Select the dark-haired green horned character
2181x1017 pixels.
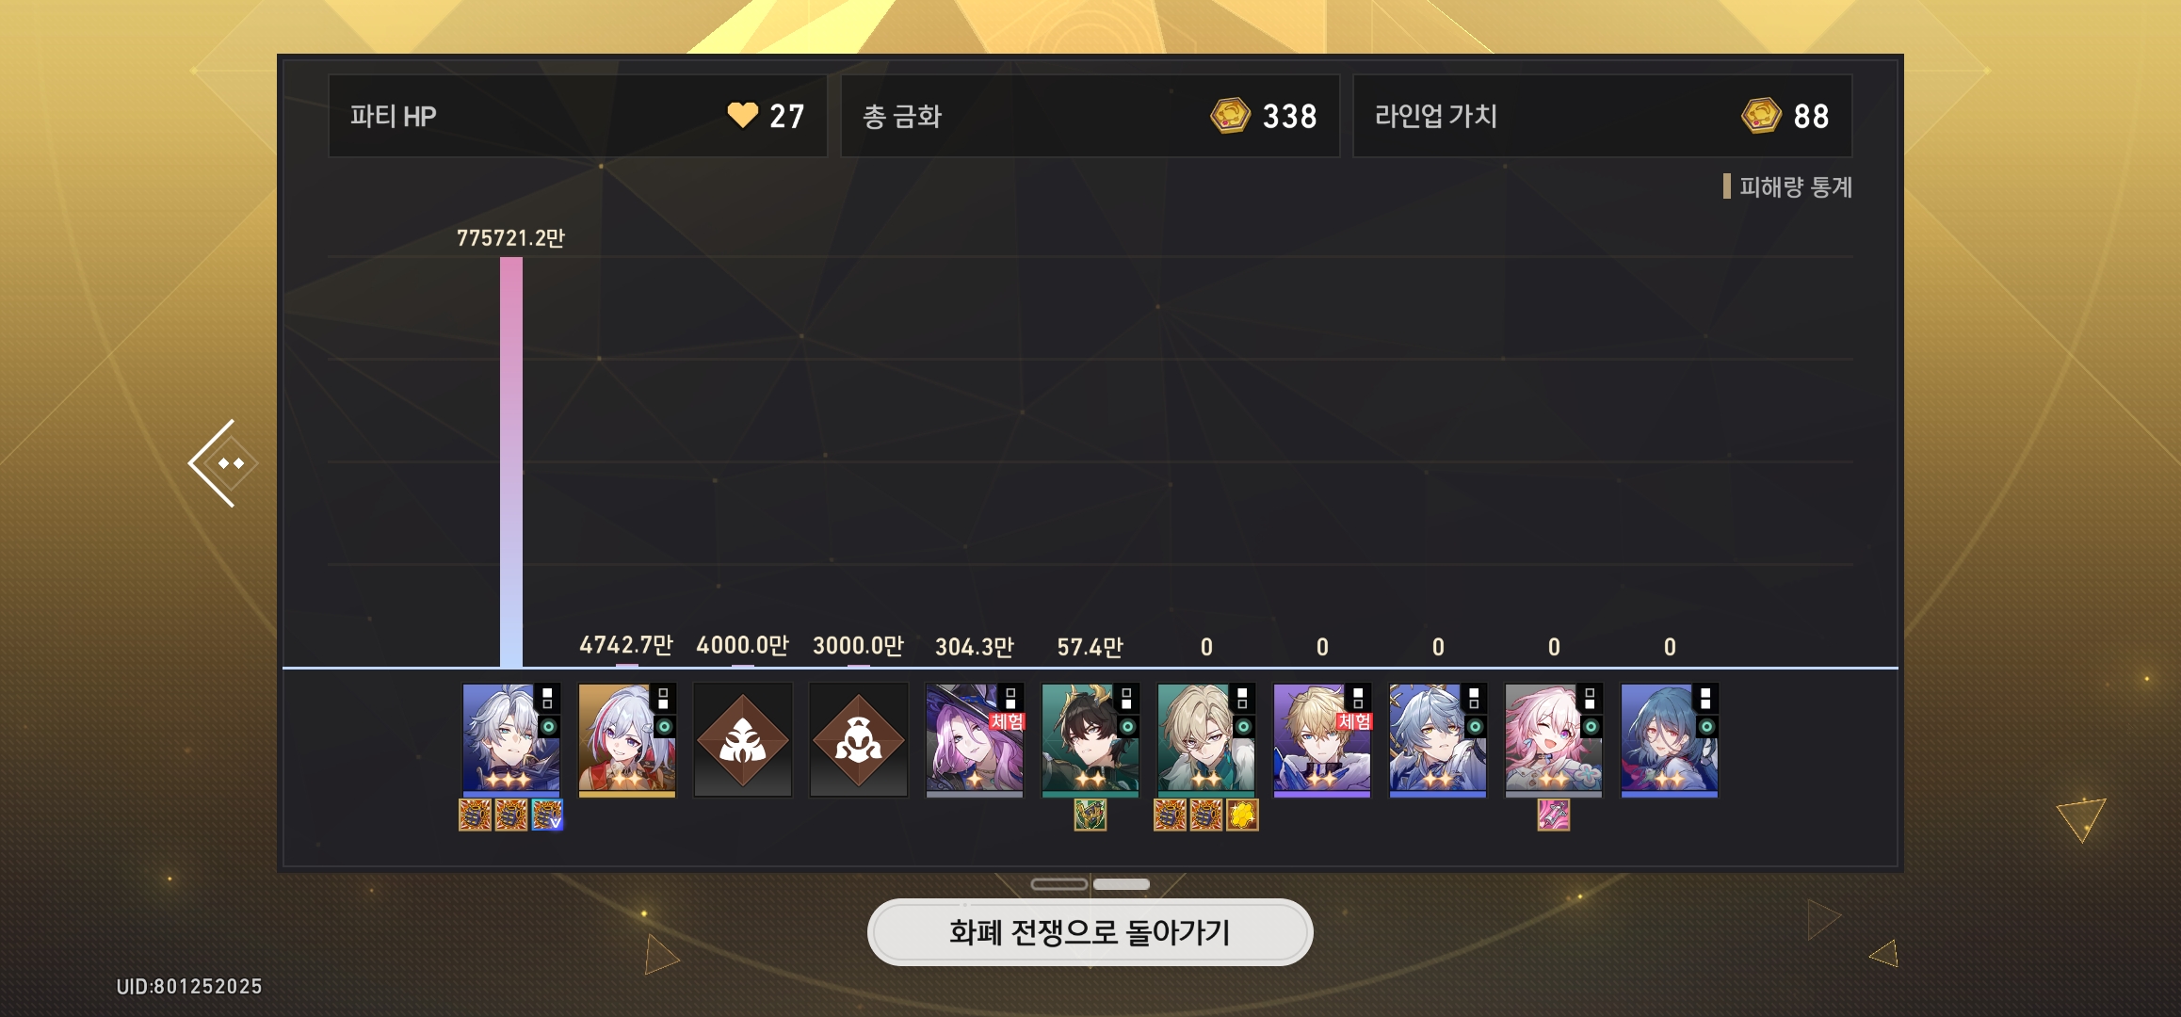coord(1090,740)
